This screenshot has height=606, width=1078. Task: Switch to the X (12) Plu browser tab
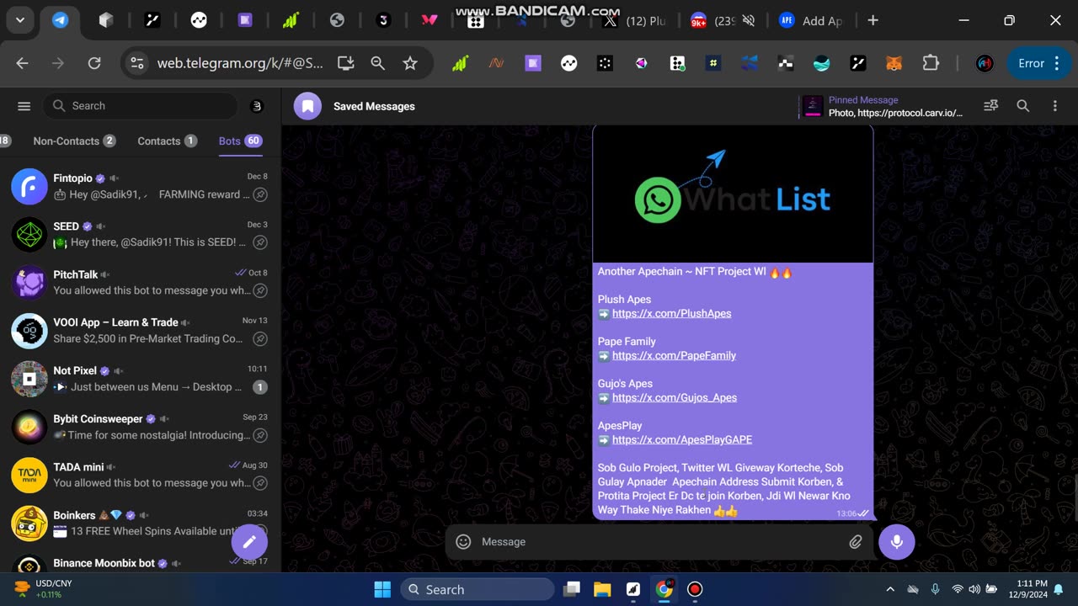pyautogui.click(x=634, y=20)
